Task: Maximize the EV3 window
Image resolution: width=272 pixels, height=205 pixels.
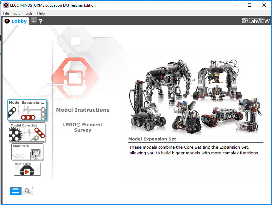Action: [x=250, y=5]
